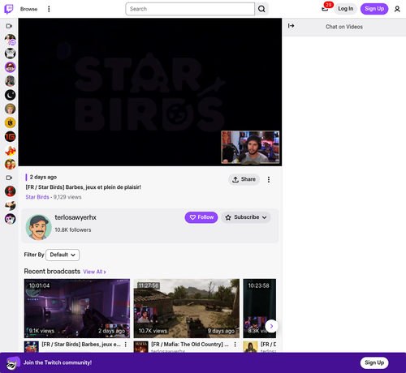Open the Browse menu item
Viewport: 406px width, 373px height.
pyautogui.click(x=28, y=9)
